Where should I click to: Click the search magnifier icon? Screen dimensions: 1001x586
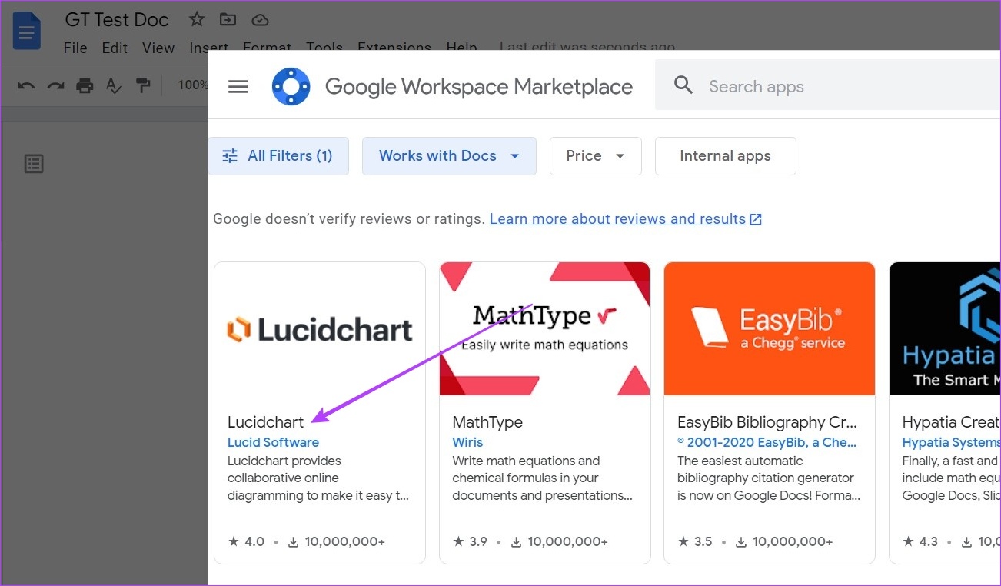click(x=683, y=85)
